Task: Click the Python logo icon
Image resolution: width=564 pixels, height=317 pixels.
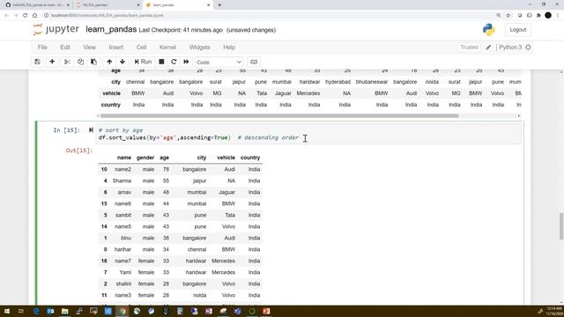Action: point(489,29)
